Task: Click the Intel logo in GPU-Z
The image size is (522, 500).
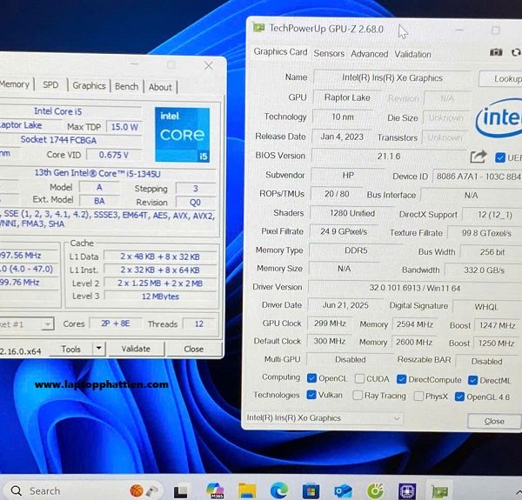Action: coord(499,119)
